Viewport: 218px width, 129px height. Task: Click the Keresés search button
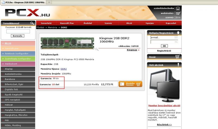(17, 36)
